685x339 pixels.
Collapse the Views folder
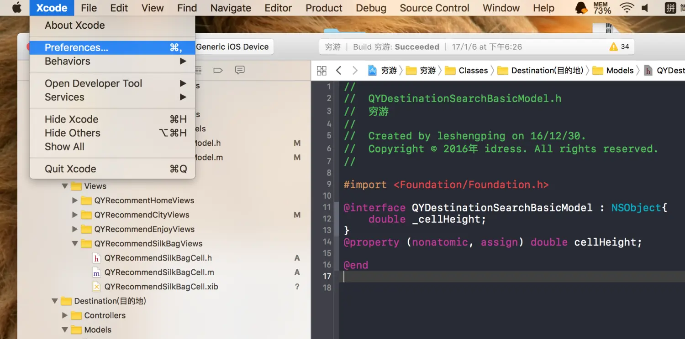(65, 186)
